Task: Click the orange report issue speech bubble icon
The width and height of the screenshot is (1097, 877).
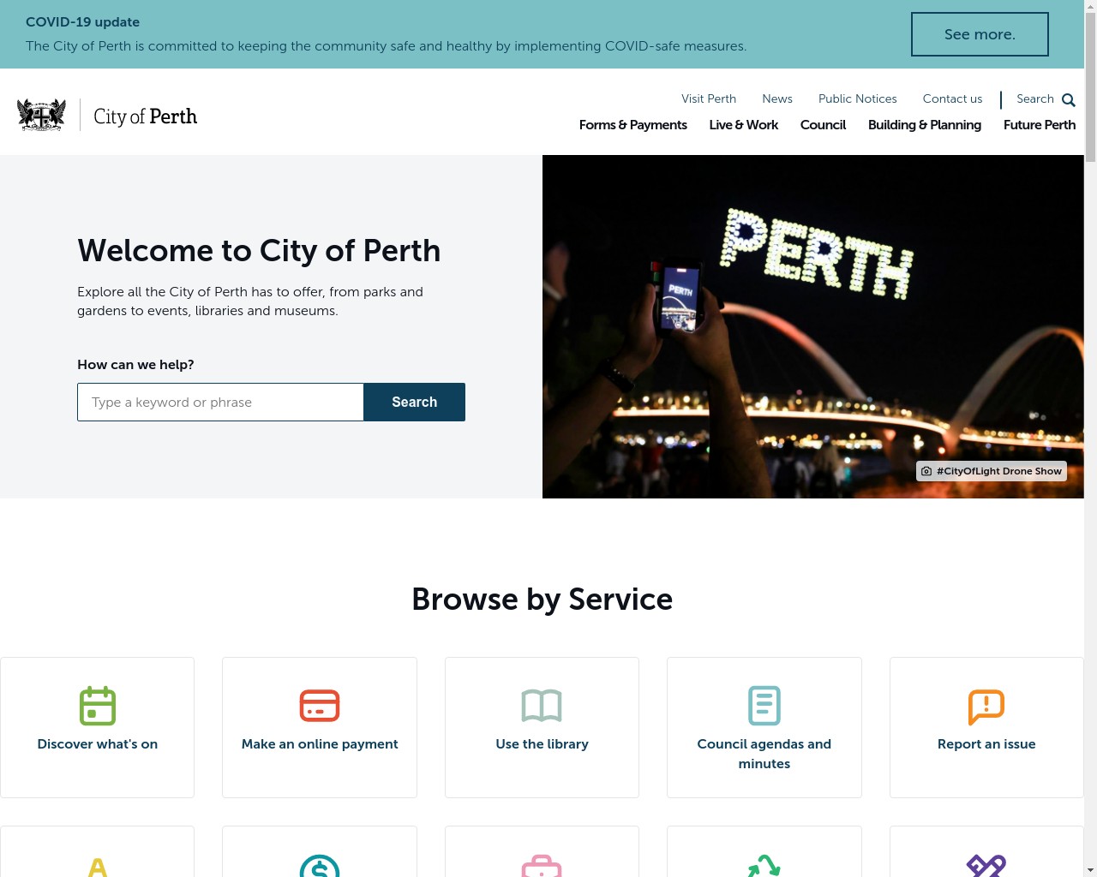Action: 986,707
